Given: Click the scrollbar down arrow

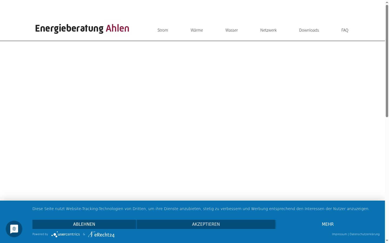Looking at the screenshot, I should [387, 241].
